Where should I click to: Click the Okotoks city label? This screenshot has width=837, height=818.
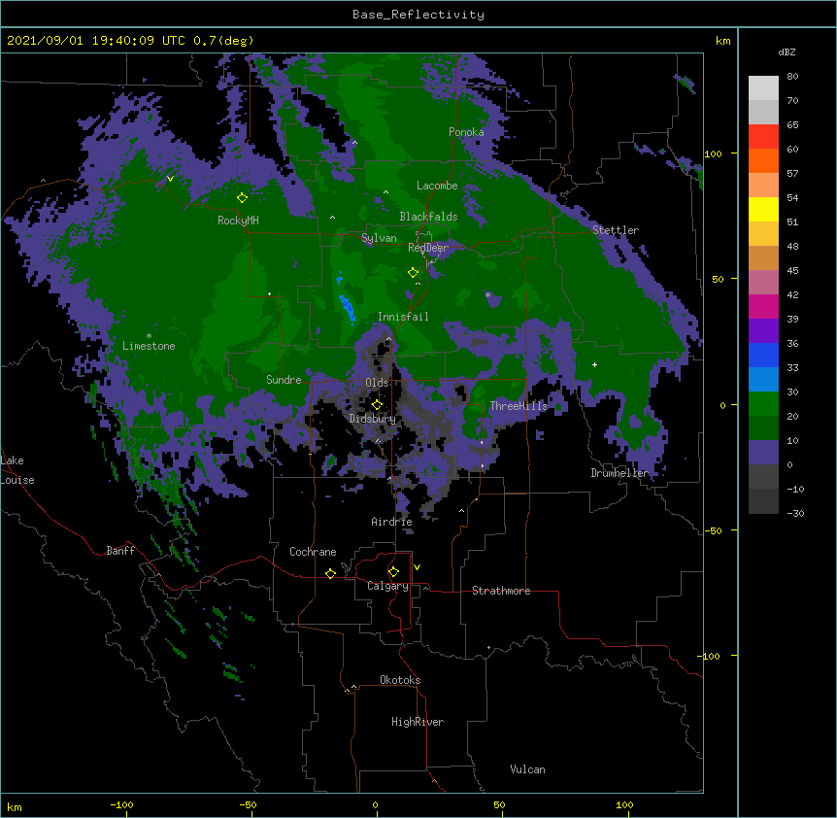pyautogui.click(x=400, y=680)
